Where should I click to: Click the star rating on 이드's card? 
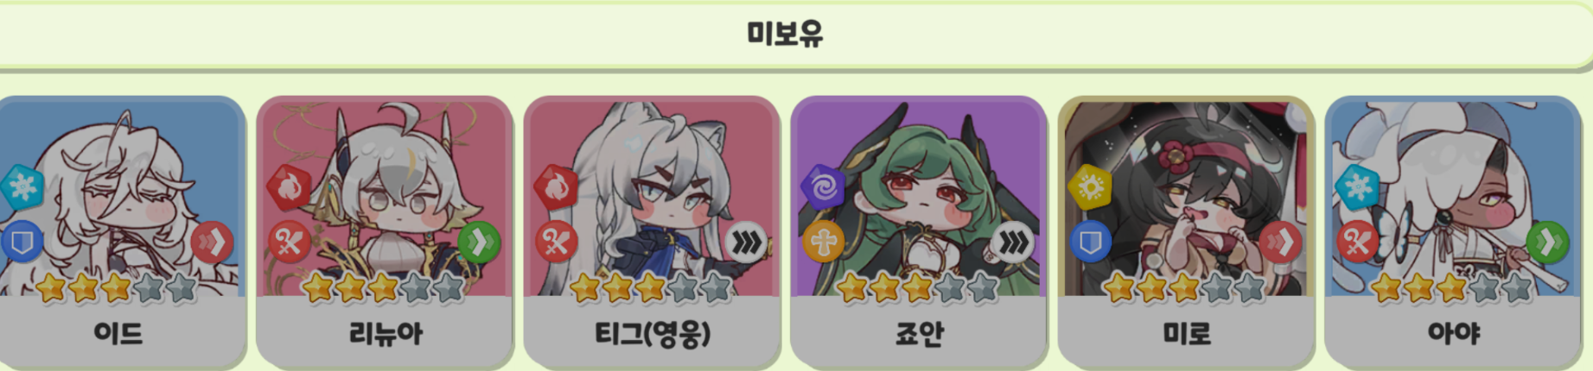click(x=117, y=288)
